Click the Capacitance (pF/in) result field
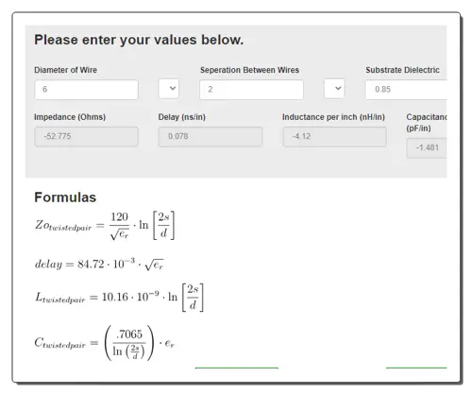The height and width of the screenshot is (394, 472). coord(427,148)
